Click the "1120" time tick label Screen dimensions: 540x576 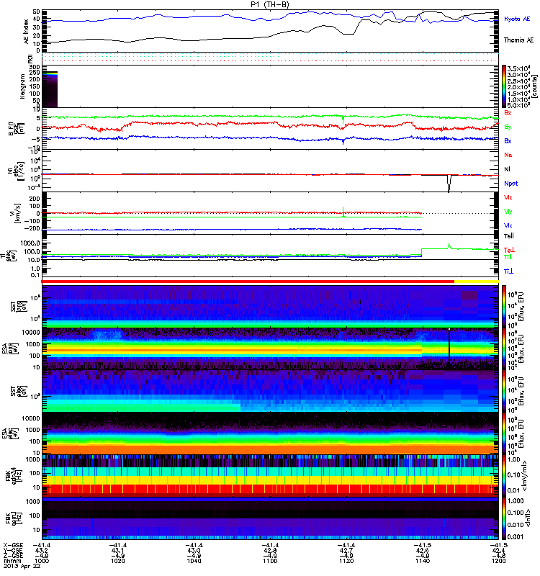[x=346, y=561]
